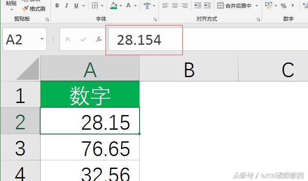This screenshot has width=308, height=181.
Task: Click 格式刷 format painter
Action: [x=34, y=9]
